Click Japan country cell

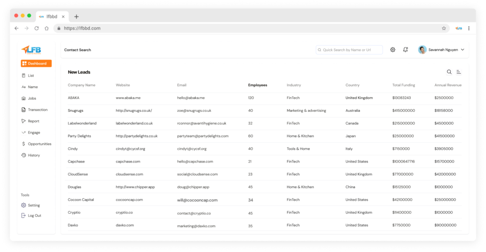coord(351,136)
